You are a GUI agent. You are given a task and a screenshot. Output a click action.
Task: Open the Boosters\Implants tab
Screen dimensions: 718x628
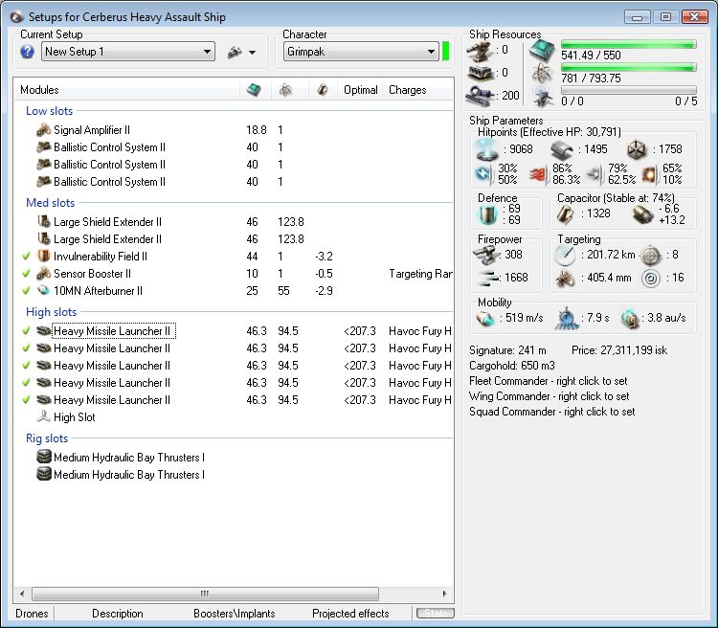pos(234,614)
